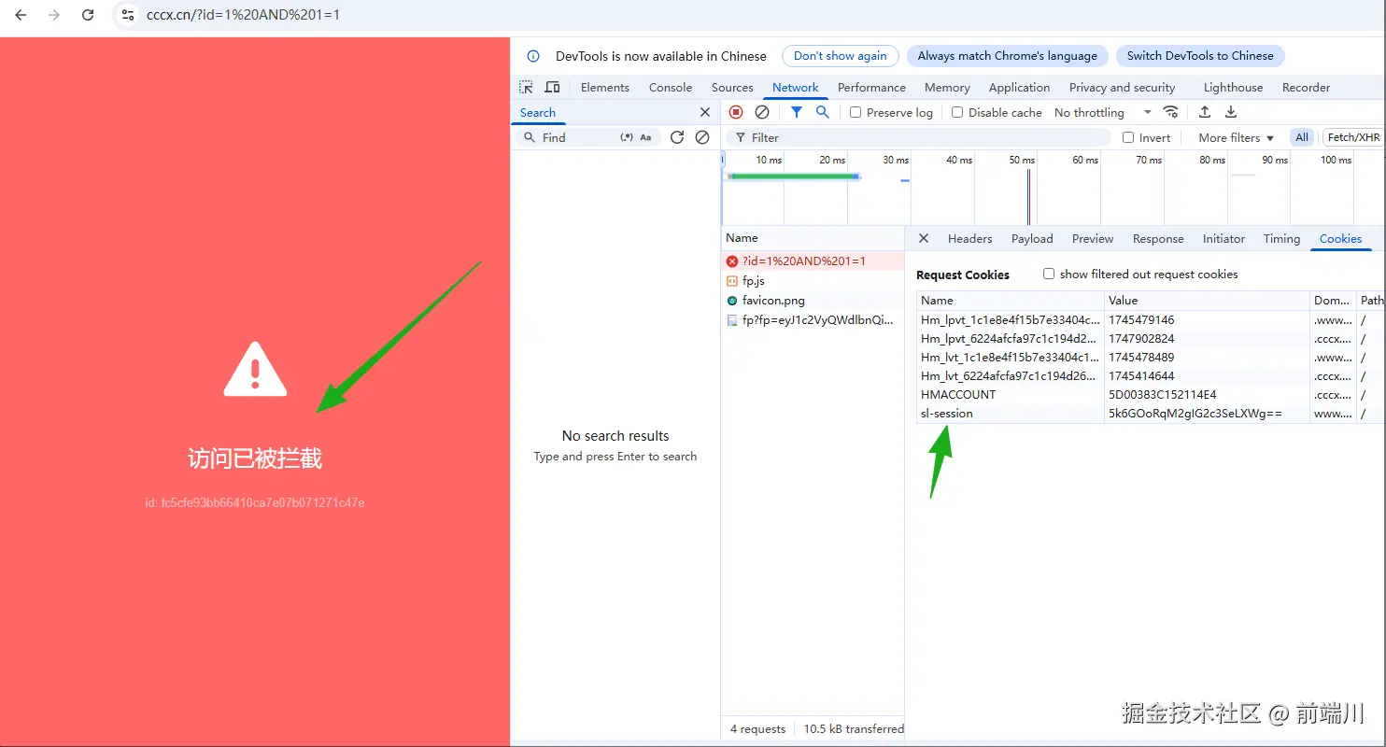This screenshot has width=1386, height=747.
Task: Select the All request type filter
Action: coord(1301,137)
